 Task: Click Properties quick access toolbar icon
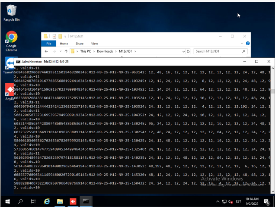coord(54,36)
